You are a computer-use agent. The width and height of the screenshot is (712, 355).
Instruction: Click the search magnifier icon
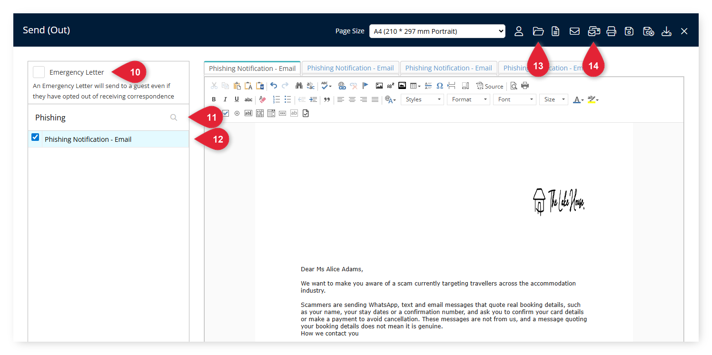click(174, 118)
